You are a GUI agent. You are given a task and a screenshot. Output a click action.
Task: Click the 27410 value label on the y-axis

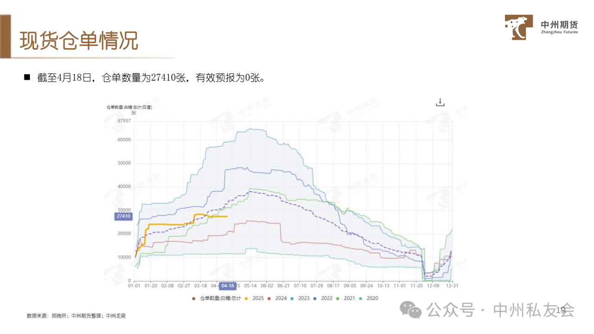[123, 216]
